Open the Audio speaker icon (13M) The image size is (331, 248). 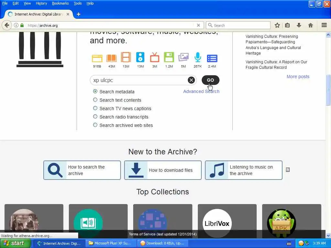point(140,57)
